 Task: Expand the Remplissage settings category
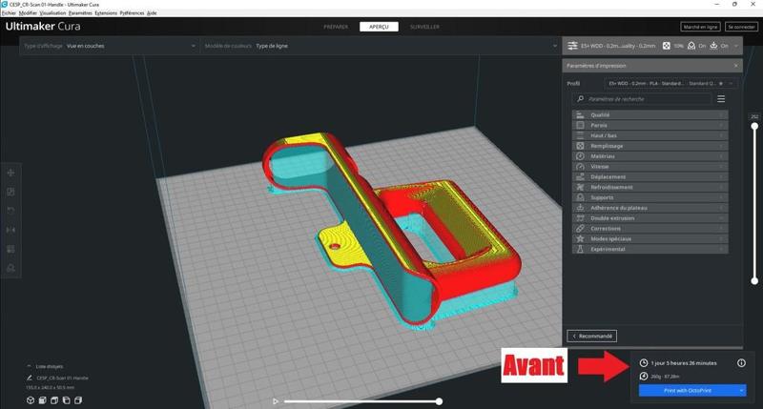[650, 146]
